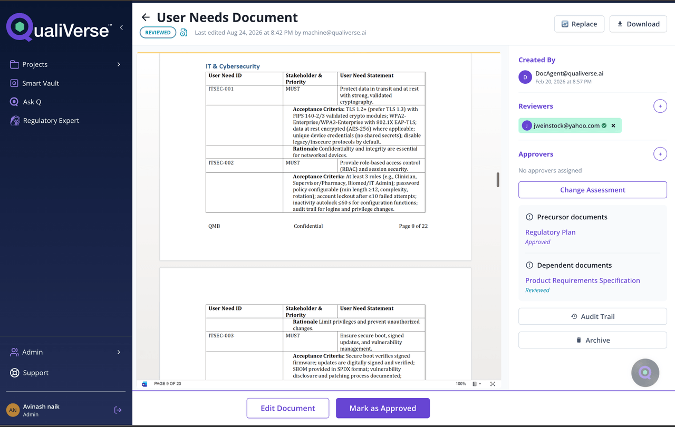Click the AN user avatar
This screenshot has height=427, width=675.
pos(13,410)
